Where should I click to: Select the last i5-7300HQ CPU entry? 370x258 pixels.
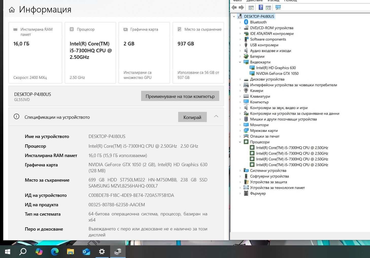292,165
